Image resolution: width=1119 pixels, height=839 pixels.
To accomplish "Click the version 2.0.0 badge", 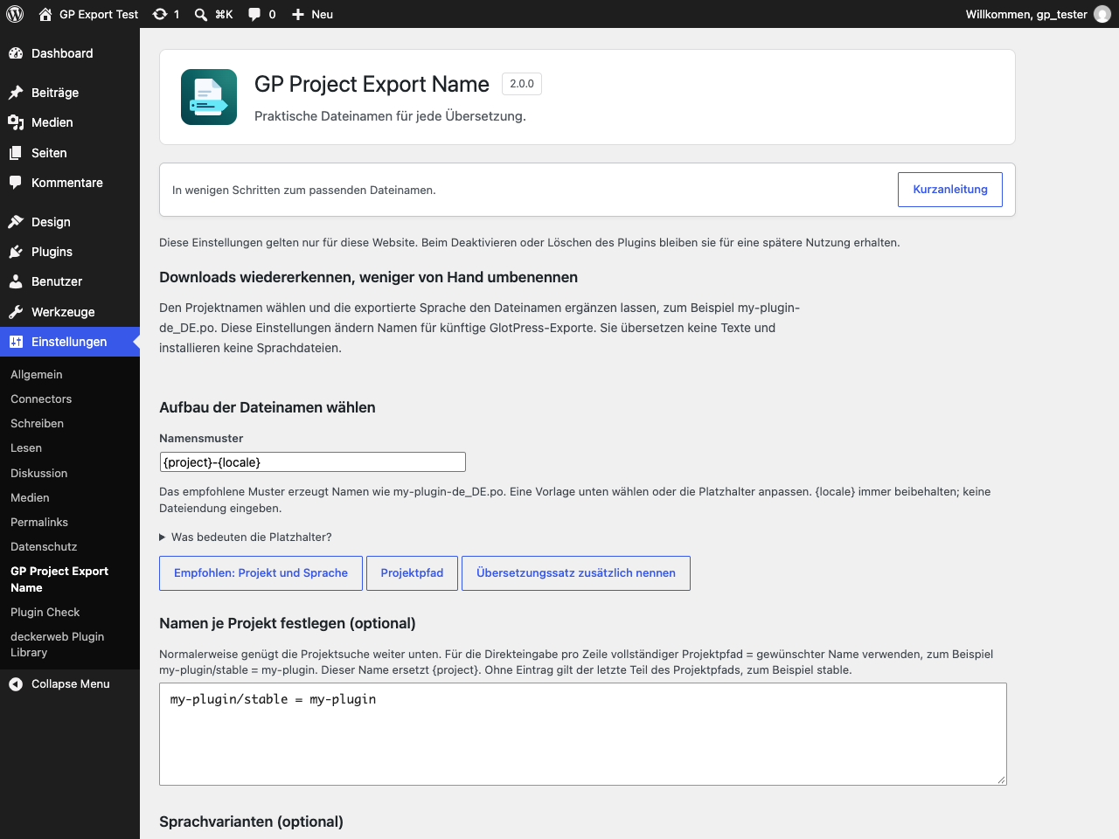I will pyautogui.click(x=522, y=84).
